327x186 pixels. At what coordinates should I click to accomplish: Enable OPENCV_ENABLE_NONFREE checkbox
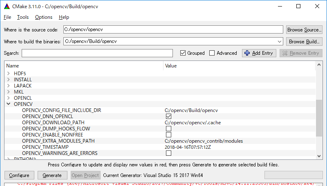coord(168,135)
